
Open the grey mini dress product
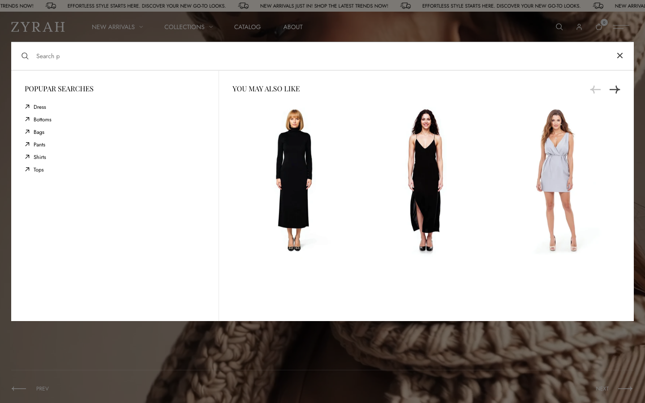[558, 180]
